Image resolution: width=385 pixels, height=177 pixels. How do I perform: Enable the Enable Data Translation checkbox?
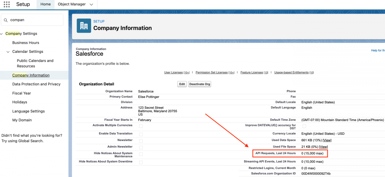[x=140, y=134]
